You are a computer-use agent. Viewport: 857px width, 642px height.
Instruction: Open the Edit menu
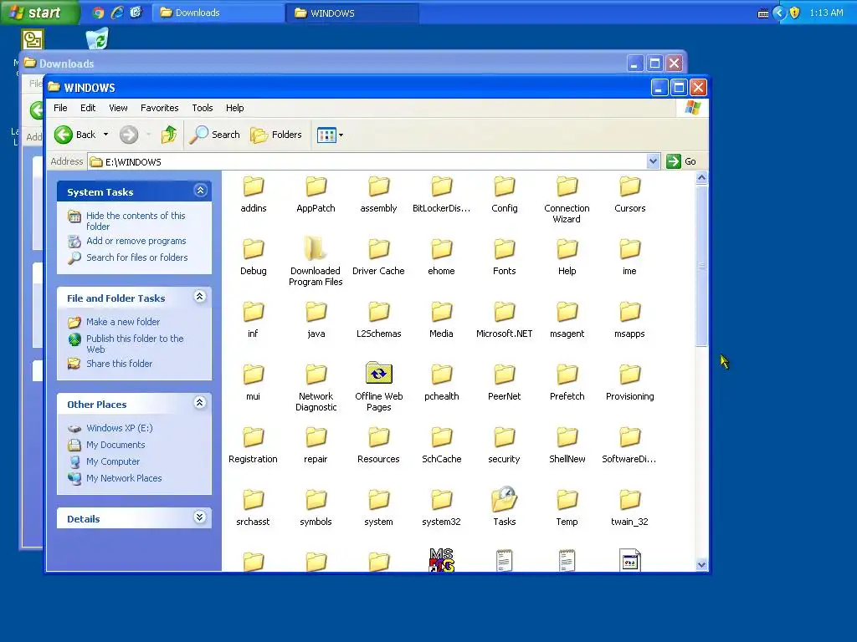tap(87, 108)
